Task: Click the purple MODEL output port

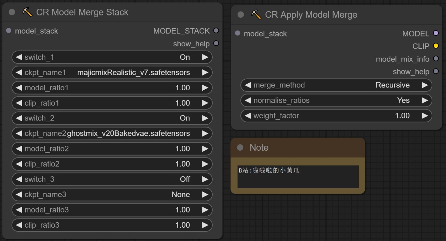Action: click(436, 33)
